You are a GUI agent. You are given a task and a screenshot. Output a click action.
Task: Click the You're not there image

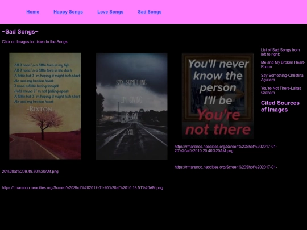(x=218, y=95)
